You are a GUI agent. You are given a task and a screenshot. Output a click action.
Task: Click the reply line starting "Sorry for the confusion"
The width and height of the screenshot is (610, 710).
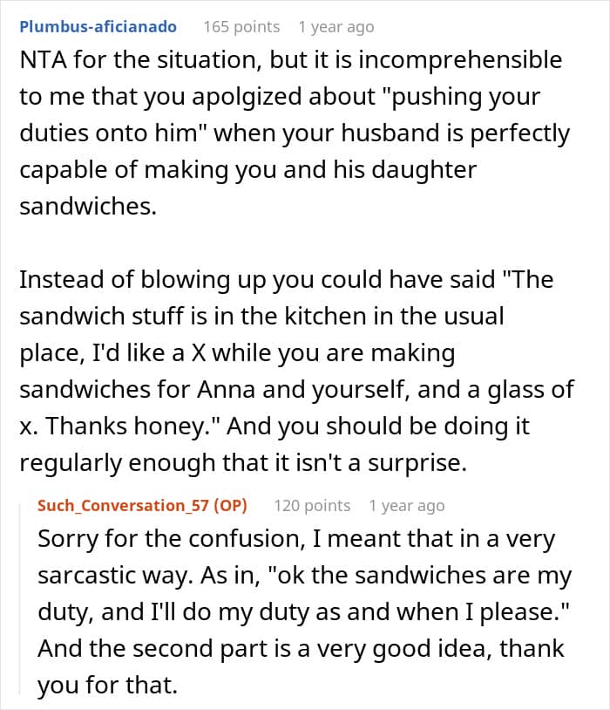(296, 539)
